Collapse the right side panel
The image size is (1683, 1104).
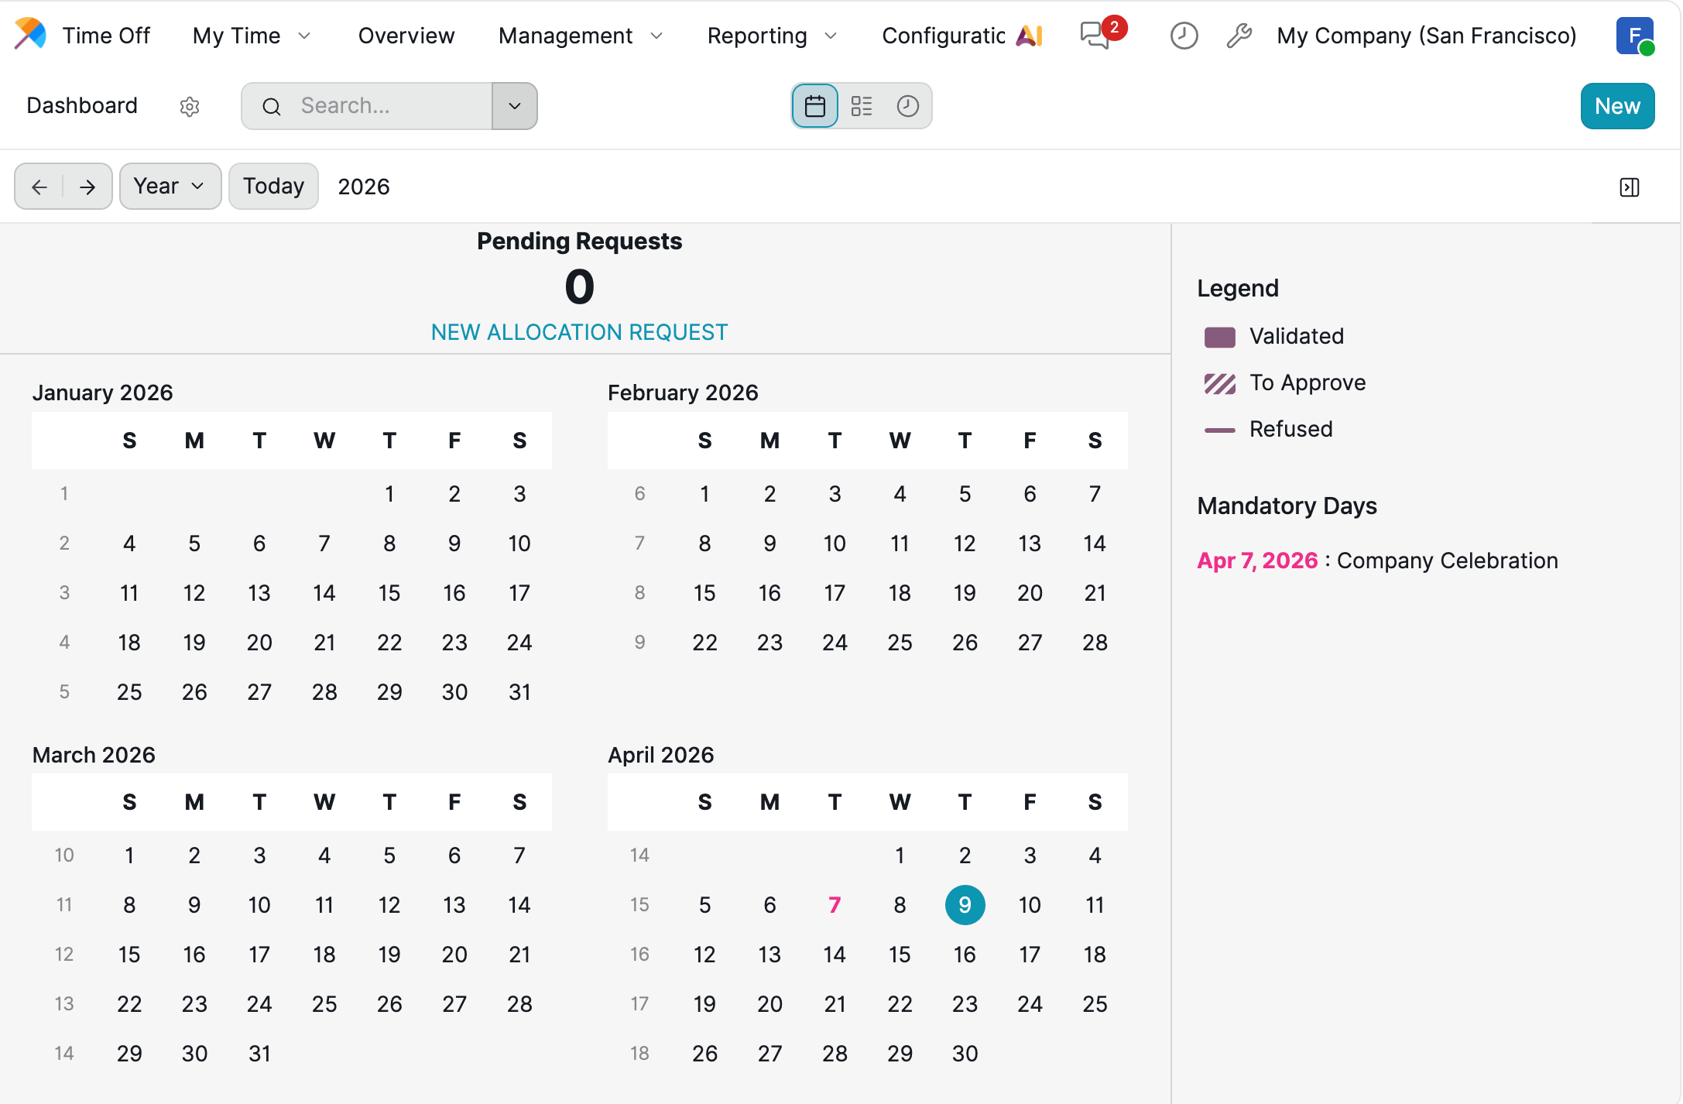[x=1629, y=187]
